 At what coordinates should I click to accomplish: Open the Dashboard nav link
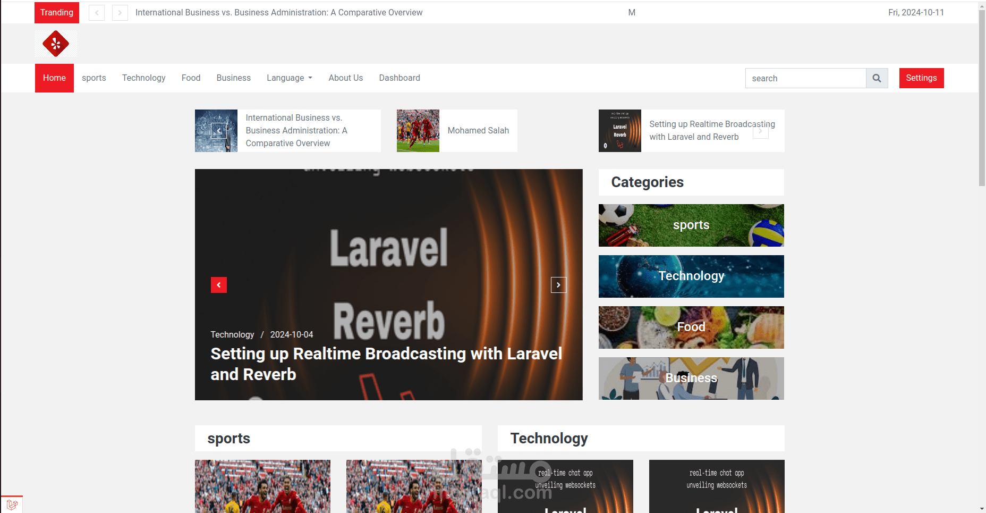click(399, 78)
